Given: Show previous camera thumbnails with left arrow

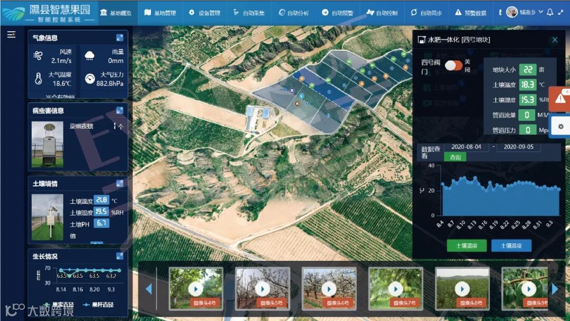Looking at the screenshot, I should coord(149,289).
